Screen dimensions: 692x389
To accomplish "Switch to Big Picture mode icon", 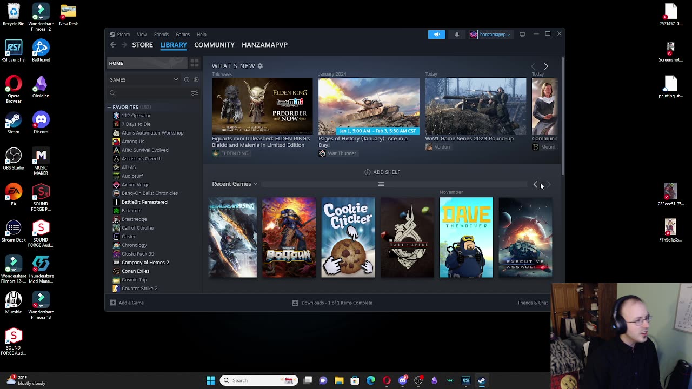I will pos(522,35).
